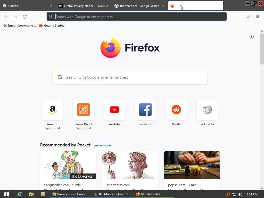Image resolution: width=264 pixels, height=198 pixels.
Task: Click the magnifier icon in address bar
Action: (51, 16)
